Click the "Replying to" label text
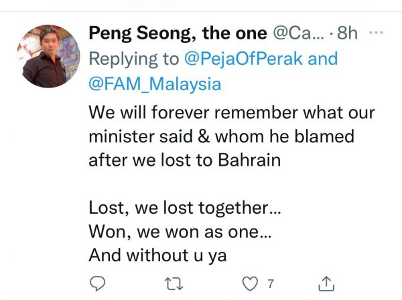This screenshot has width=402, height=300. 134,58
